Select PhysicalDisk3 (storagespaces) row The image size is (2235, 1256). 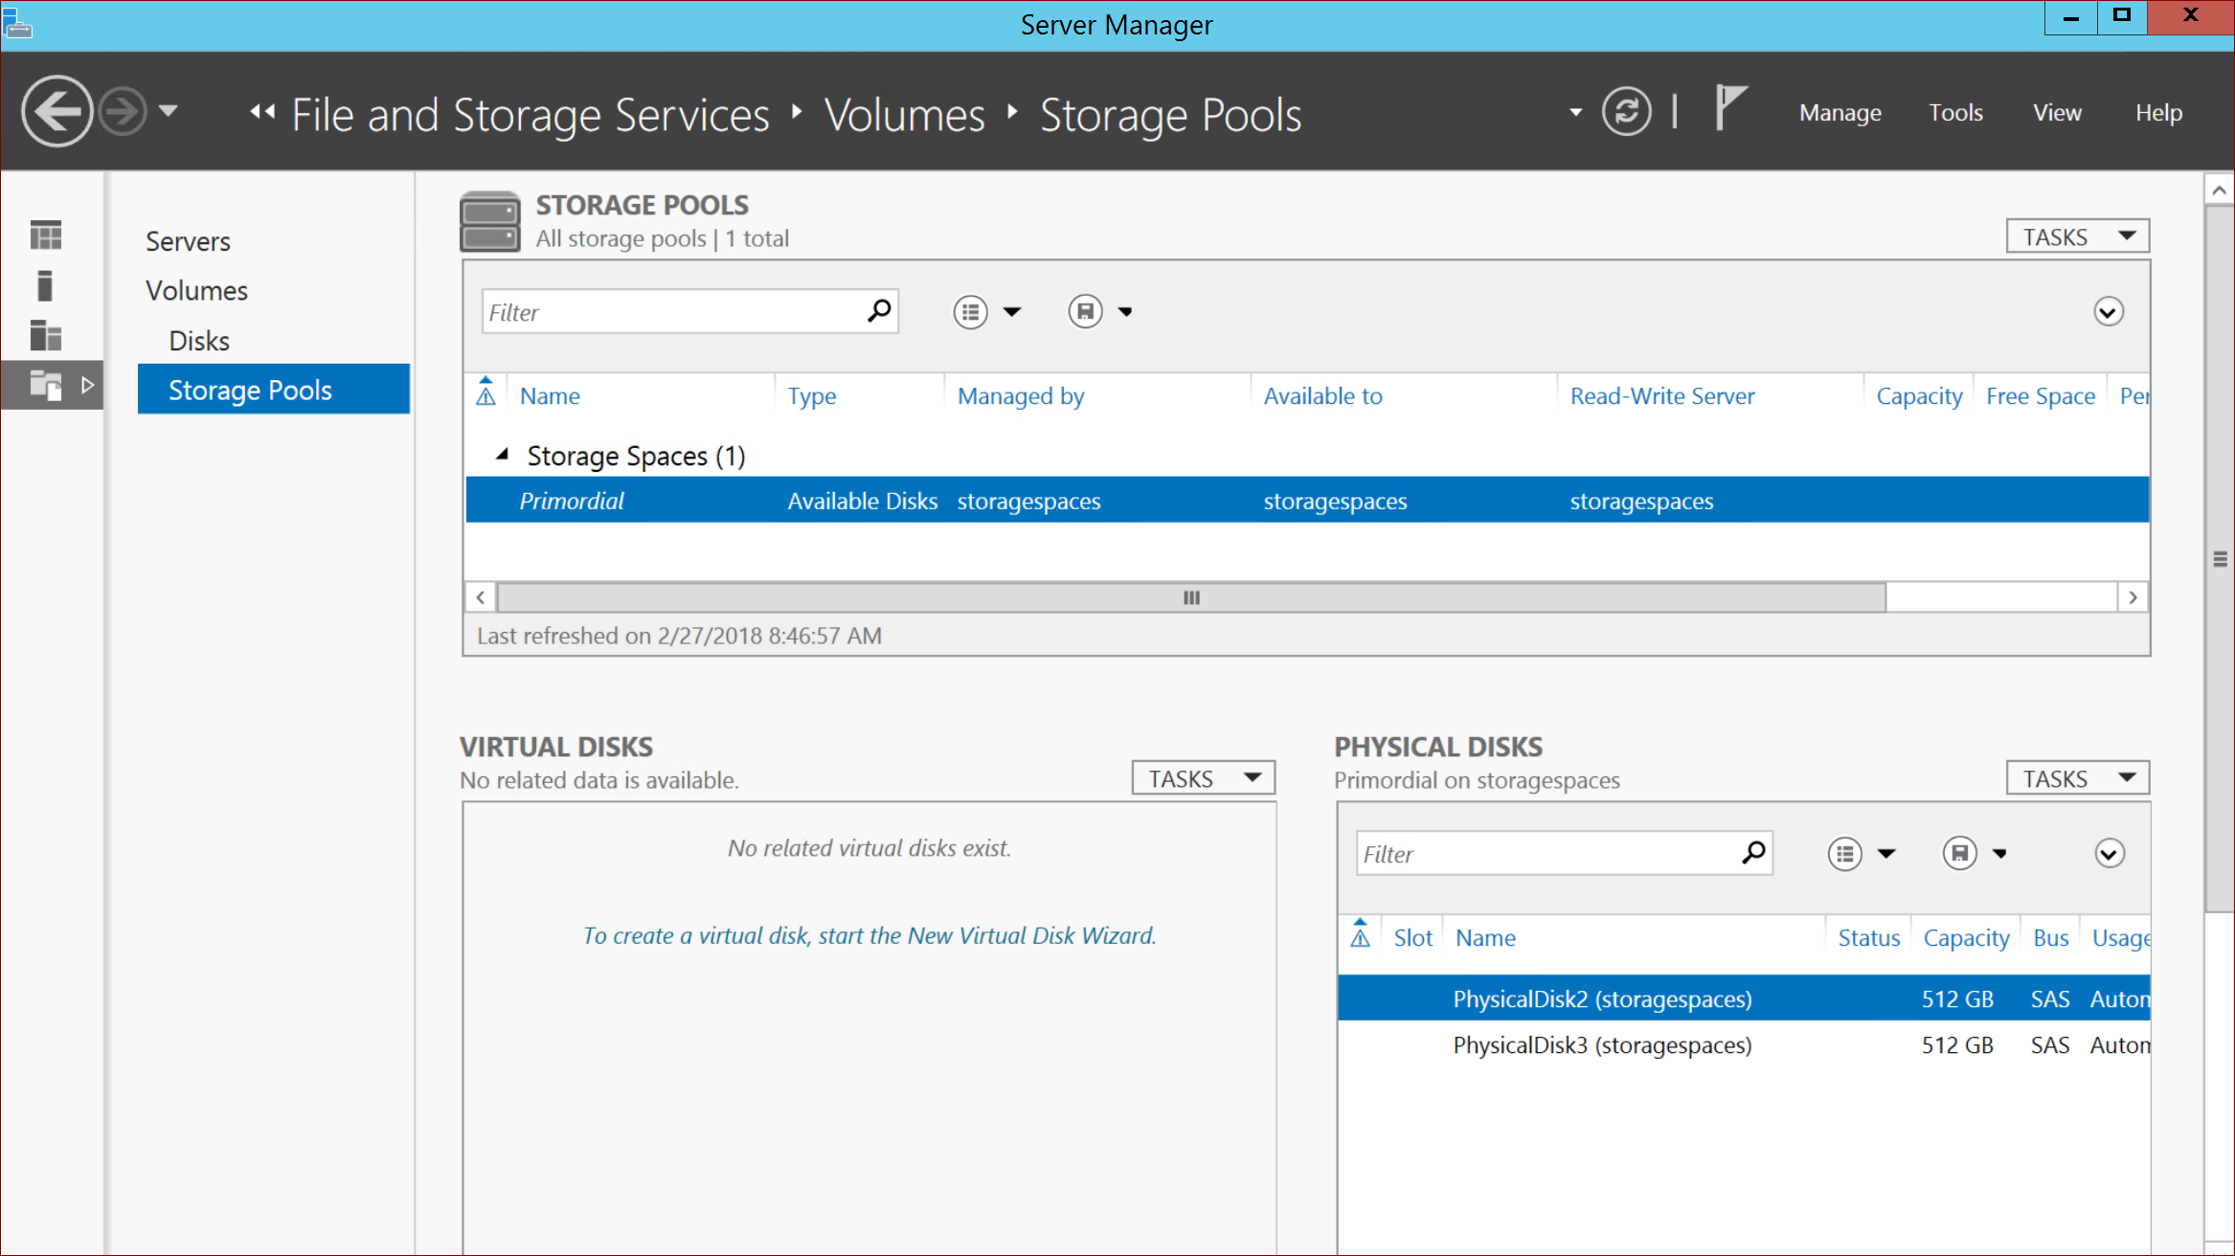pos(1602,1045)
